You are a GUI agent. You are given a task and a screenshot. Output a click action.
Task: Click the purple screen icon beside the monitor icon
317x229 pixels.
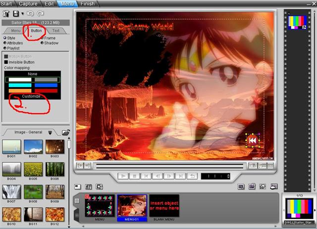[x=252, y=186]
